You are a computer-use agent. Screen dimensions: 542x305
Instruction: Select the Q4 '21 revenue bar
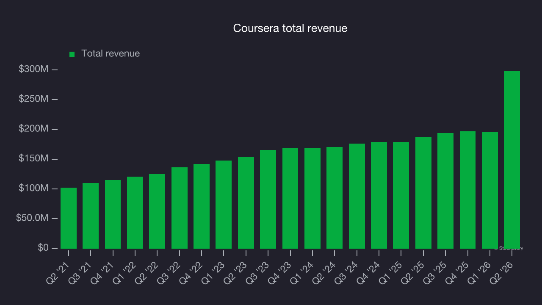[113, 214]
